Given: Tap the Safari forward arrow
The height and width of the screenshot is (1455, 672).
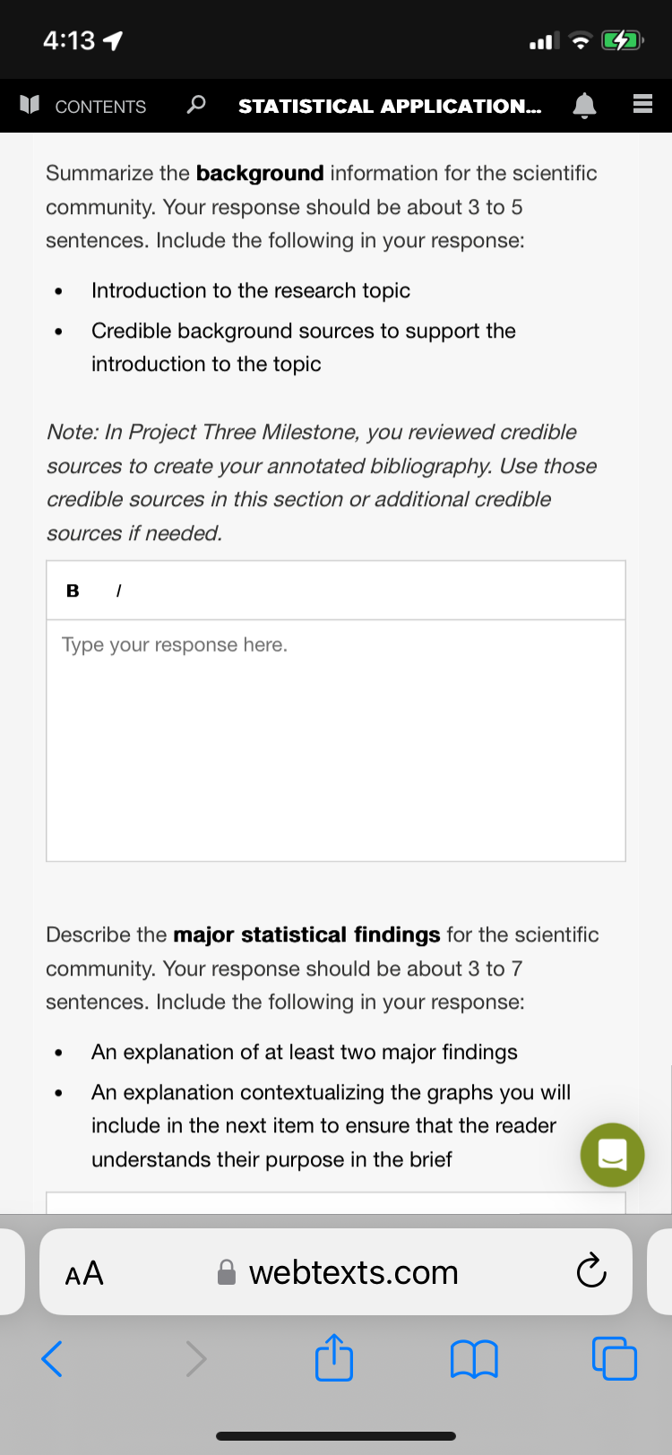Looking at the screenshot, I should pos(195,1358).
